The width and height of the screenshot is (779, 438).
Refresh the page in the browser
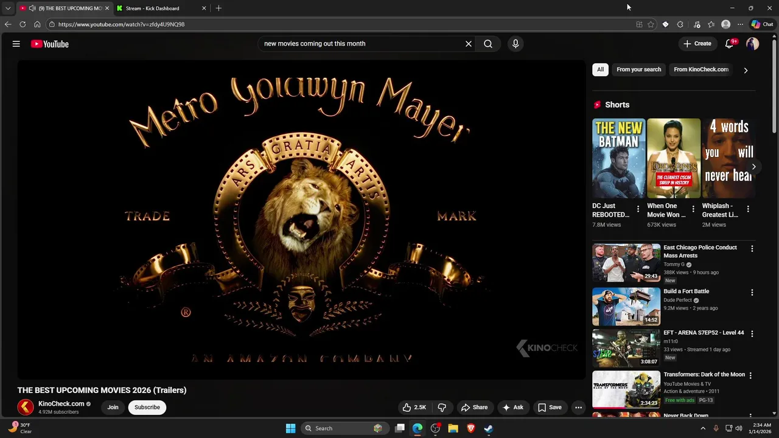[23, 24]
